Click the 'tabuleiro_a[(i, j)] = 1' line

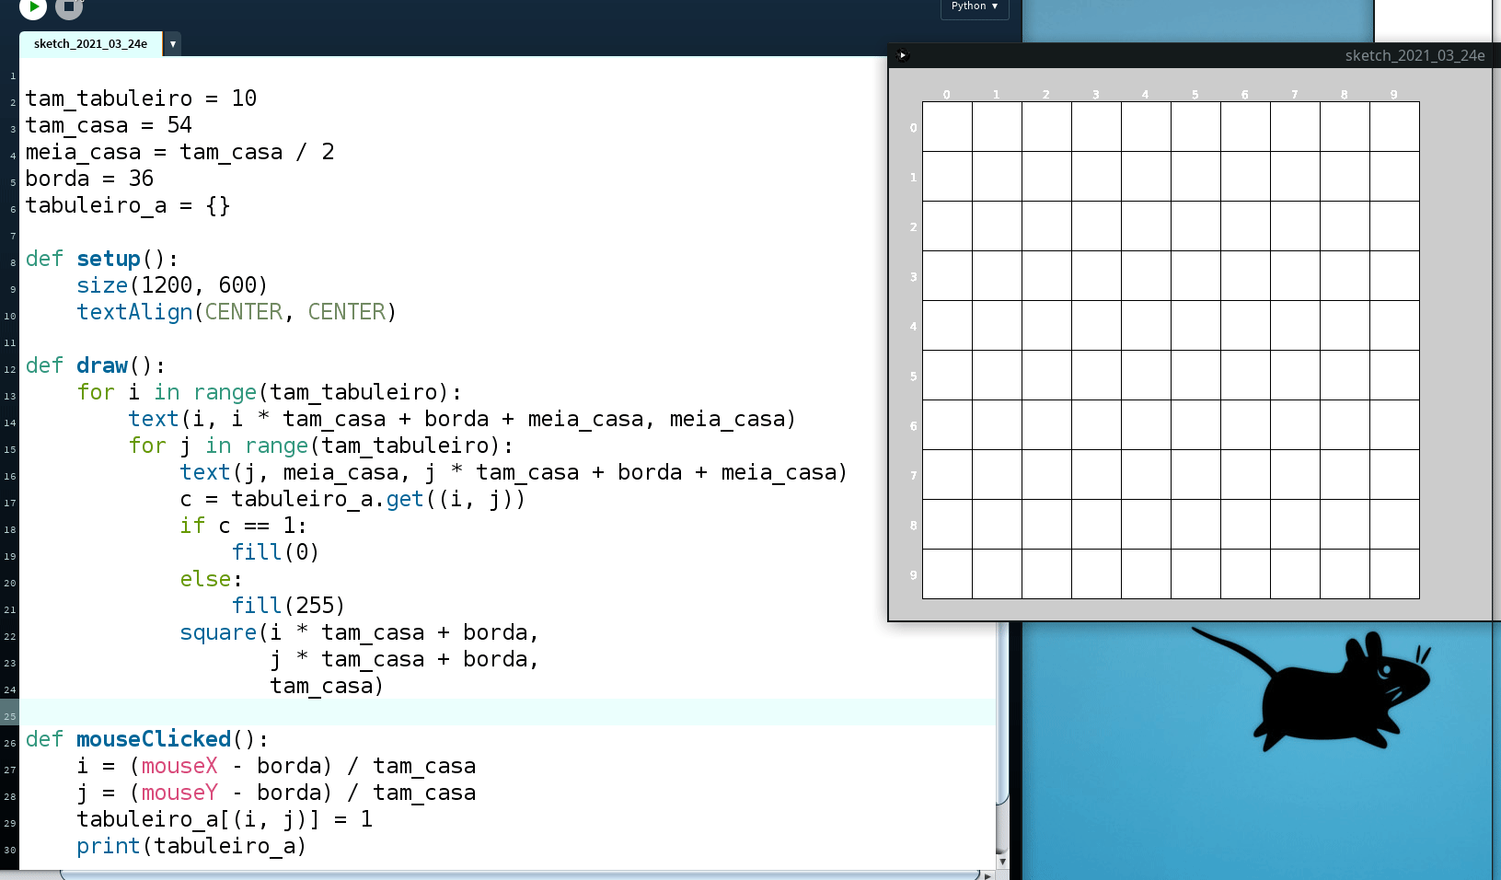click(225, 819)
